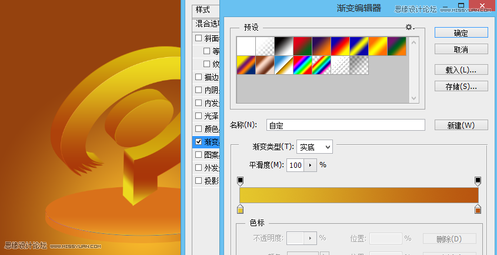Select the white foreground-to-background preset
The image size is (497, 255).
246,47
